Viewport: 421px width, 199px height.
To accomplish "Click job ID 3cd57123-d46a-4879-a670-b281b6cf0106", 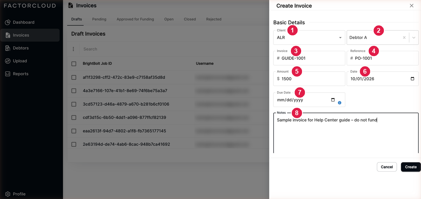I will coord(126,104).
